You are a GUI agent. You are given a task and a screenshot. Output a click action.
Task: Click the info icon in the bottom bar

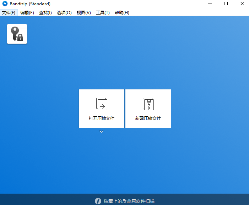pyautogui.click(x=98, y=201)
